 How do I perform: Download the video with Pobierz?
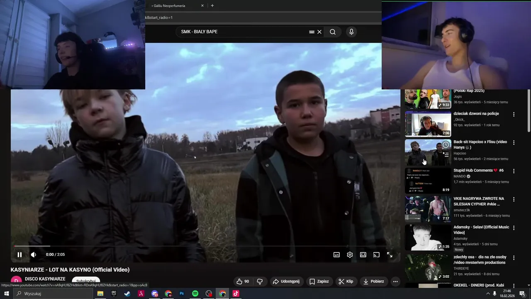tap(374, 281)
